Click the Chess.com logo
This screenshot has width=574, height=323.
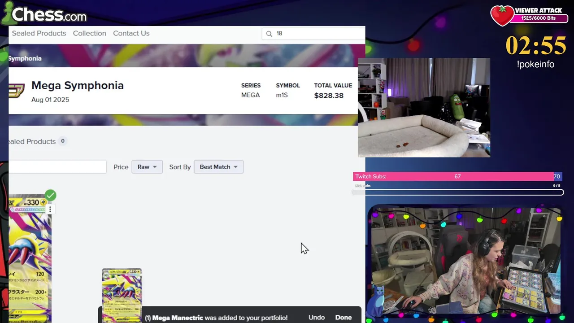tap(44, 14)
